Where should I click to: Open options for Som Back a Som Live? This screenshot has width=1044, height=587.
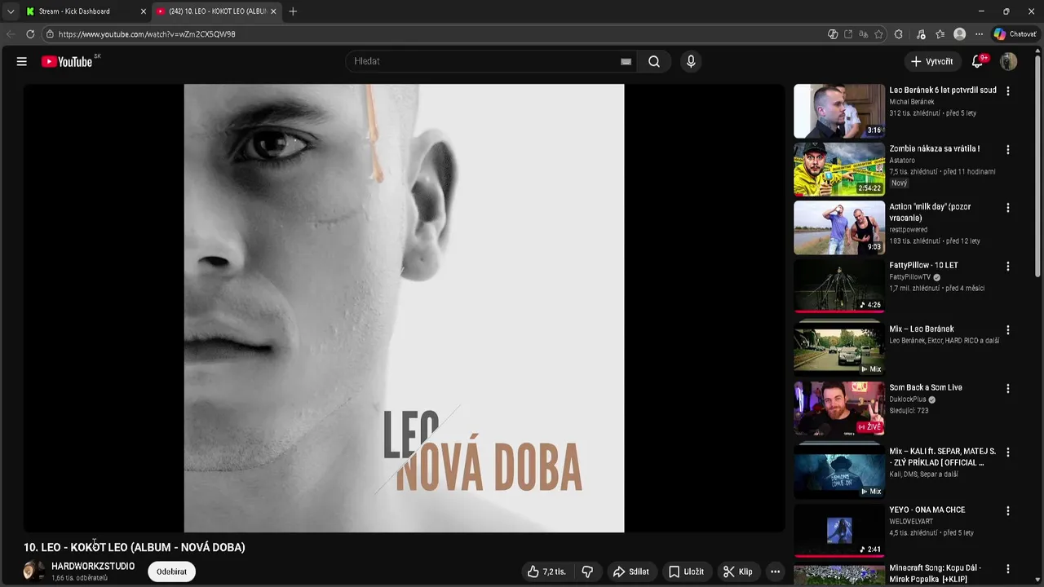tap(1008, 389)
